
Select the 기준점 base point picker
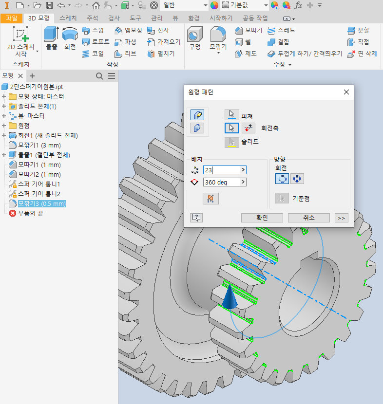point(282,199)
